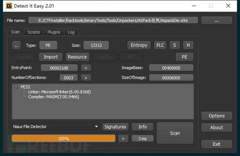
Task: Open the Log tab
Action: [x=71, y=32]
